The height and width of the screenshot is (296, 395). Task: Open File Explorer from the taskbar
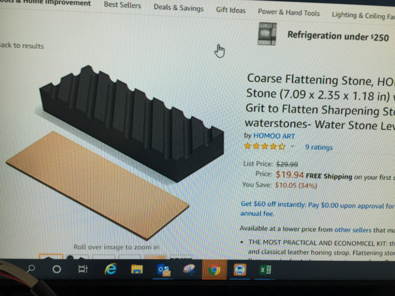[137, 269]
